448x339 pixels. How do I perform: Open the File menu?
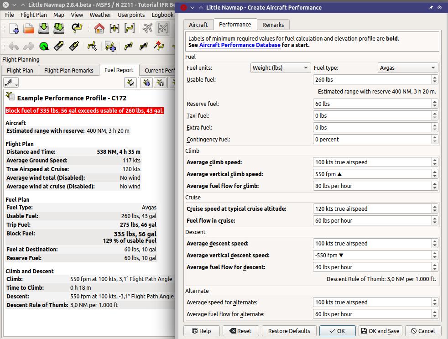pos(10,15)
